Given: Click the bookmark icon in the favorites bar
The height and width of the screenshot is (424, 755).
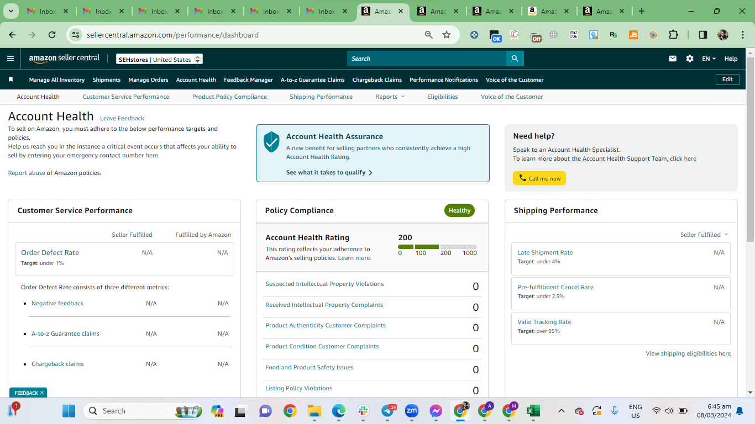Looking at the screenshot, I should click(11, 79).
